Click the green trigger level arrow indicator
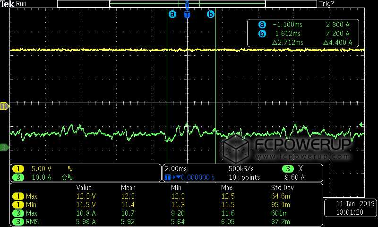The height and width of the screenshot is (227, 378). point(361,125)
